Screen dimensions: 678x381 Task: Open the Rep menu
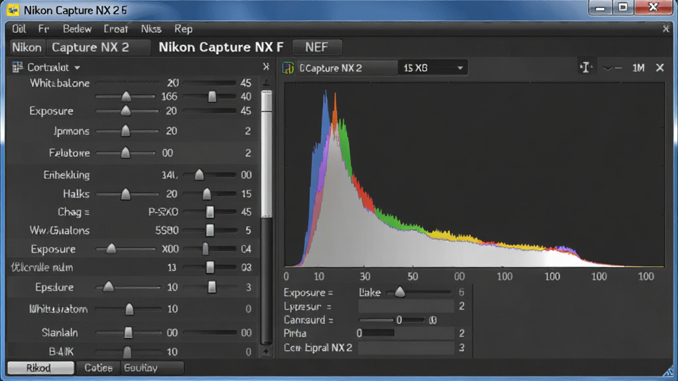click(x=183, y=29)
